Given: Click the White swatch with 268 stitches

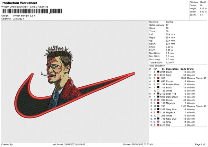Looking at the screenshot, I should click(158, 115).
